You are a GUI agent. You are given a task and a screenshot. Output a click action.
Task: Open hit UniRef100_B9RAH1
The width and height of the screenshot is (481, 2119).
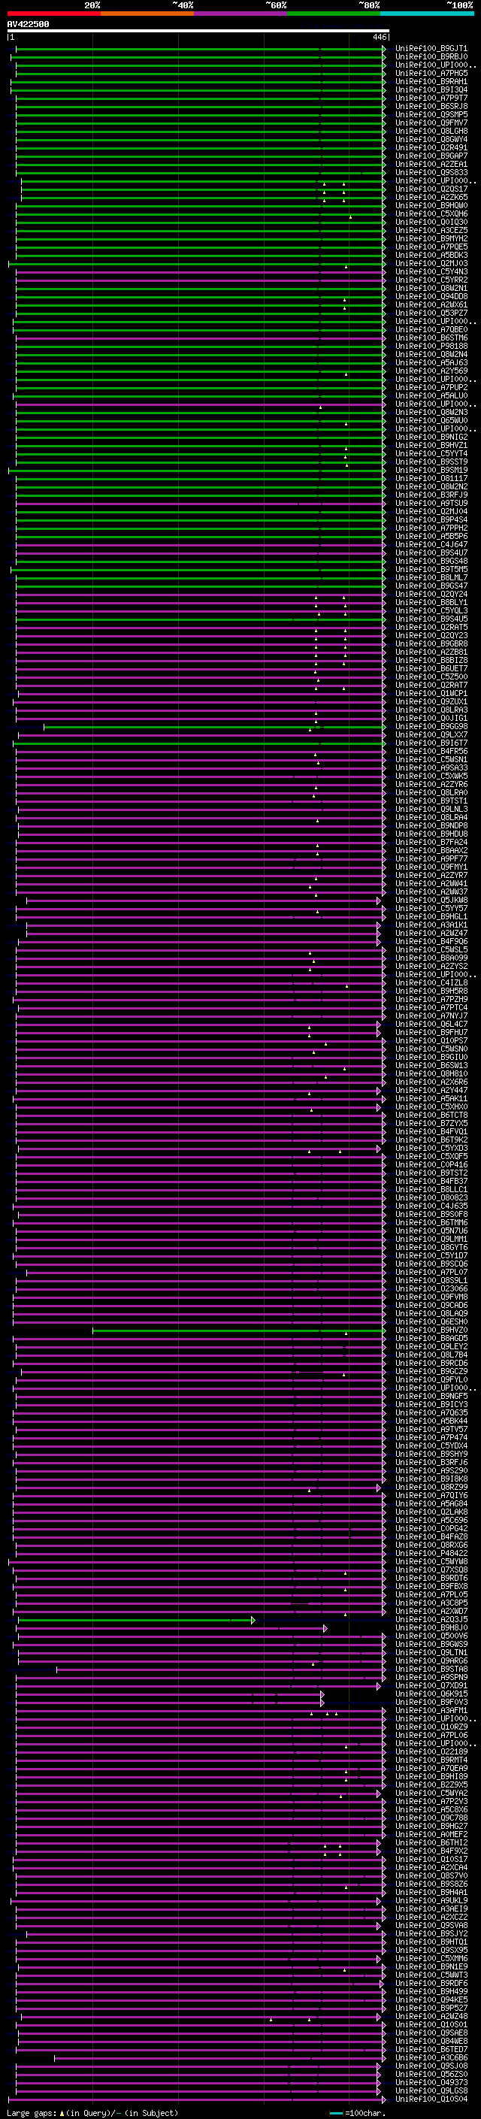[431, 81]
